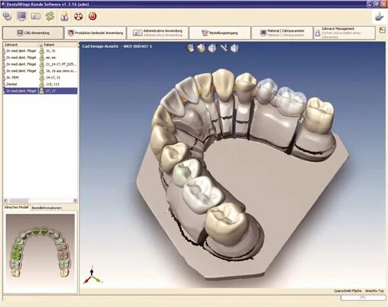Open the gears settings icon in top toolbar
The image size is (388, 307).
(7, 16)
